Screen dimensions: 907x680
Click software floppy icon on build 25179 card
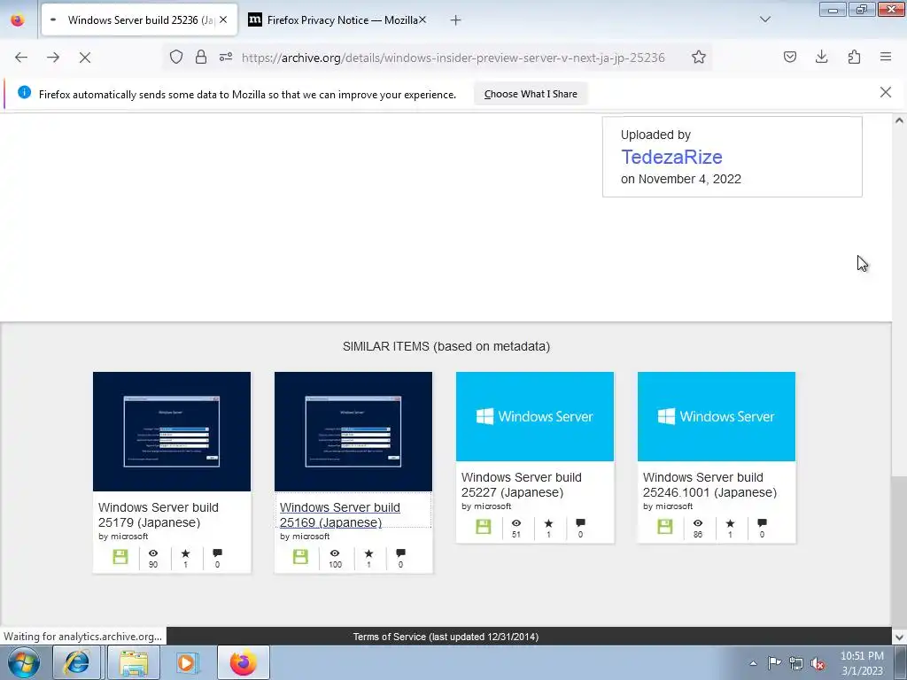click(120, 557)
